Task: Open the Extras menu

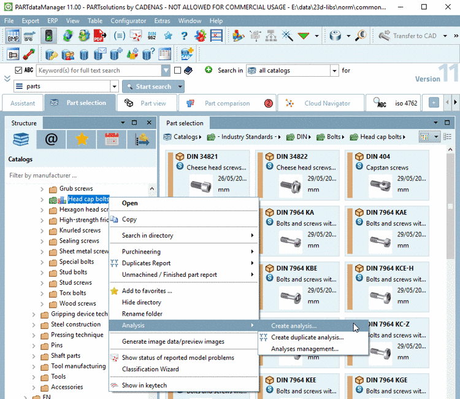Action: (162, 21)
